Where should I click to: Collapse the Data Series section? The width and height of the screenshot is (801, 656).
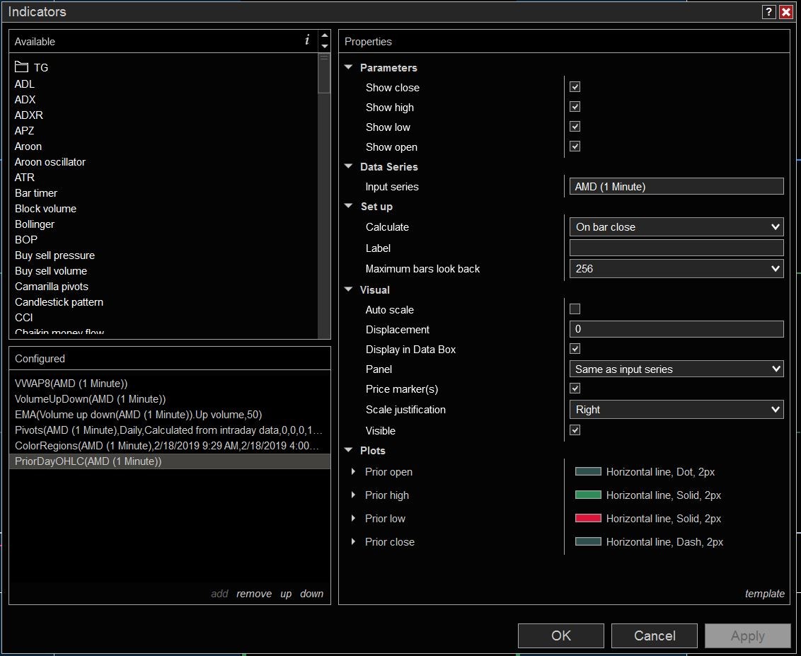pyautogui.click(x=349, y=166)
